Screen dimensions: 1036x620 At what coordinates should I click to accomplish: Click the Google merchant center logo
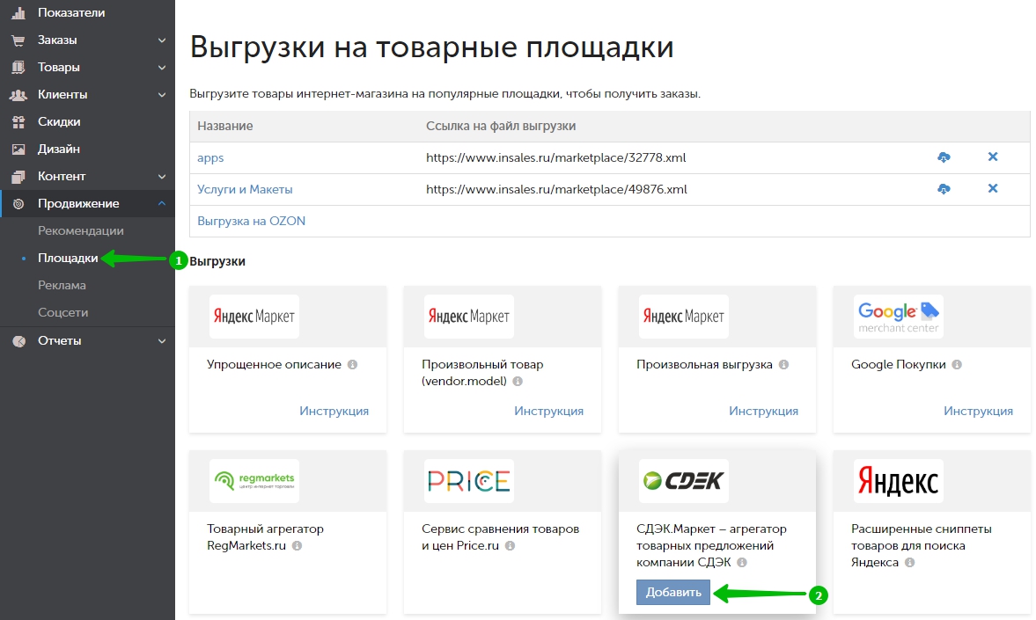(x=899, y=317)
